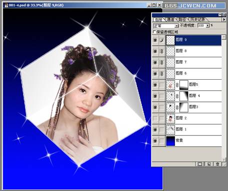Click the layers palette resize grip corner
228x191 pixels.
(224, 164)
